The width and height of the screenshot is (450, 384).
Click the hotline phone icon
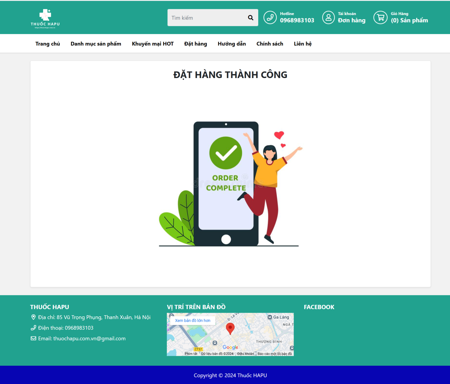270,17
